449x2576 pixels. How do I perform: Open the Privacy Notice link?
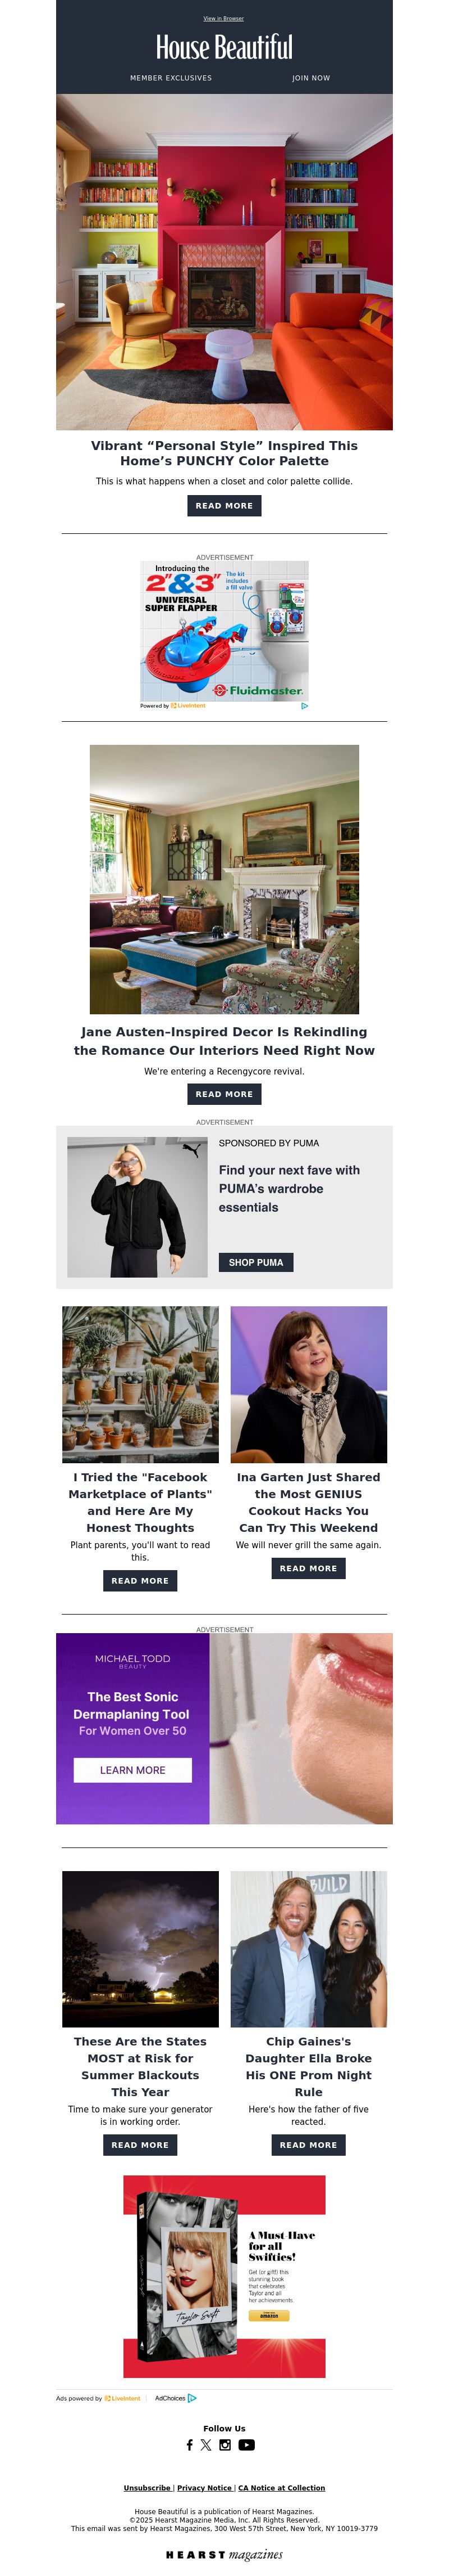[204, 2488]
